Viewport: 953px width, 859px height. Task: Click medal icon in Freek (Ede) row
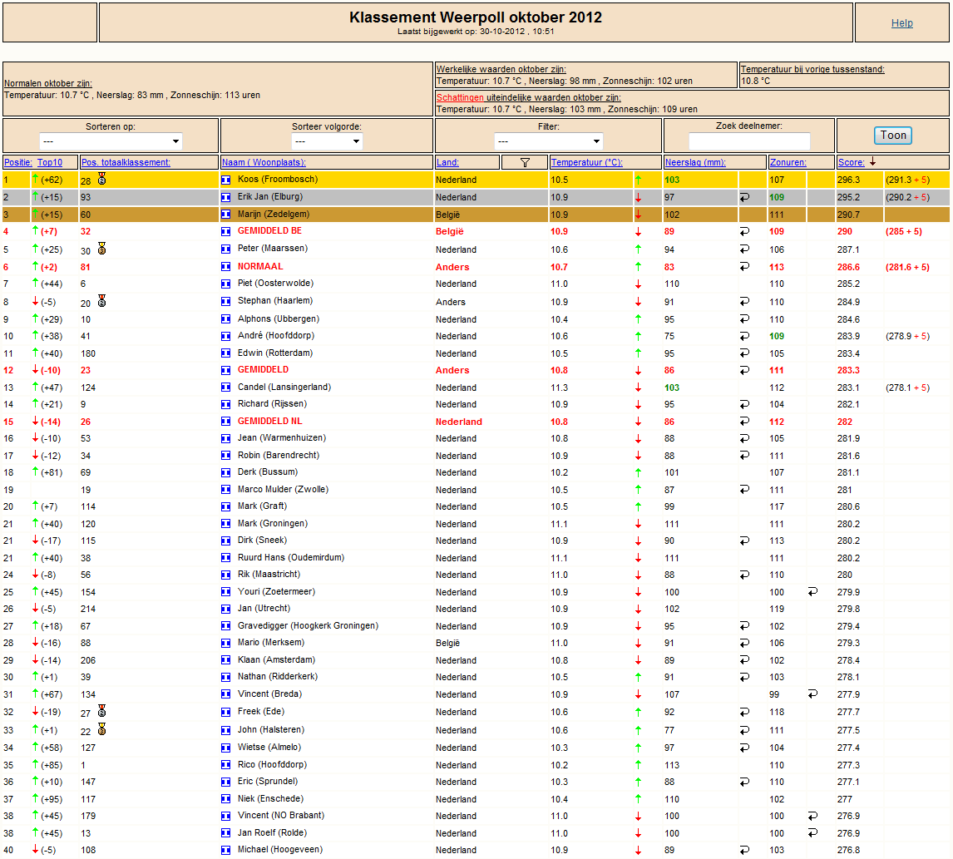pyautogui.click(x=102, y=711)
